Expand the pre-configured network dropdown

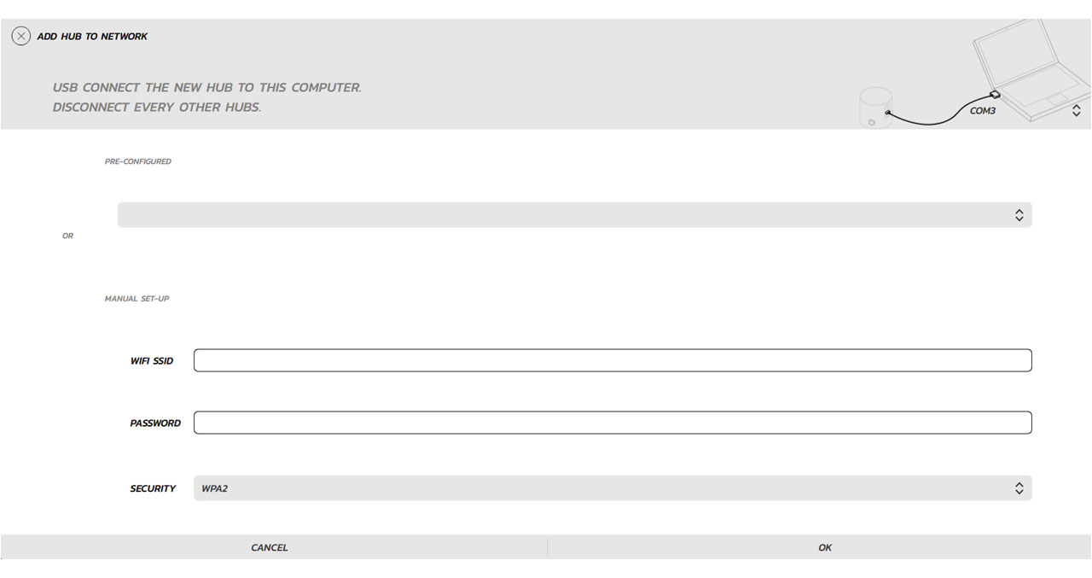(574, 215)
